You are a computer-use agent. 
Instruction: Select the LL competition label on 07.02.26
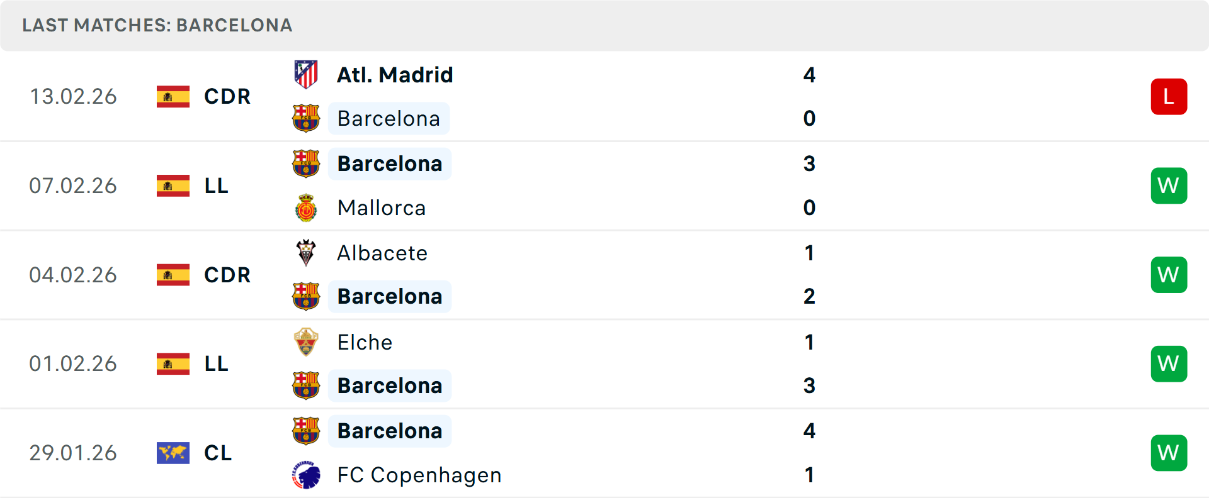(216, 185)
